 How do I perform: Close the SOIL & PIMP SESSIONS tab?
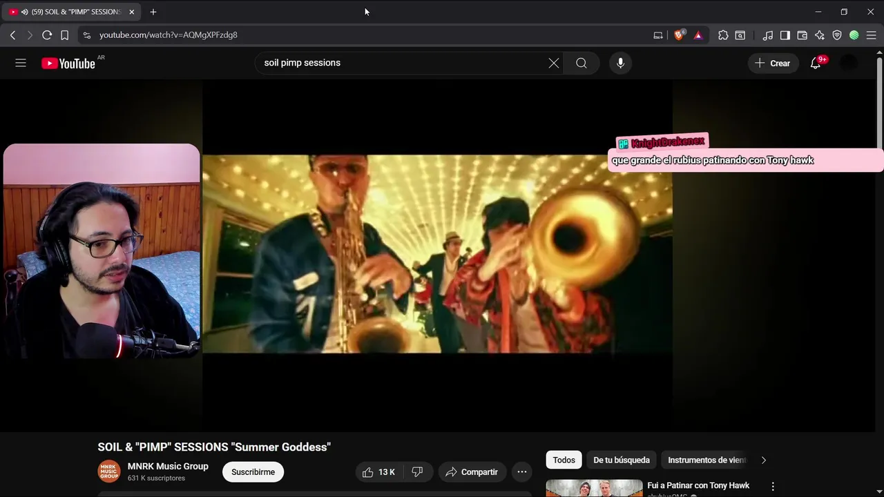coord(131,12)
